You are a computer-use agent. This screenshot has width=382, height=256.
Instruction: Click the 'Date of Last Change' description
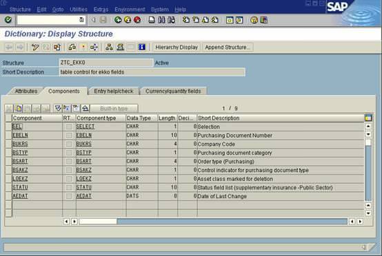pos(222,196)
